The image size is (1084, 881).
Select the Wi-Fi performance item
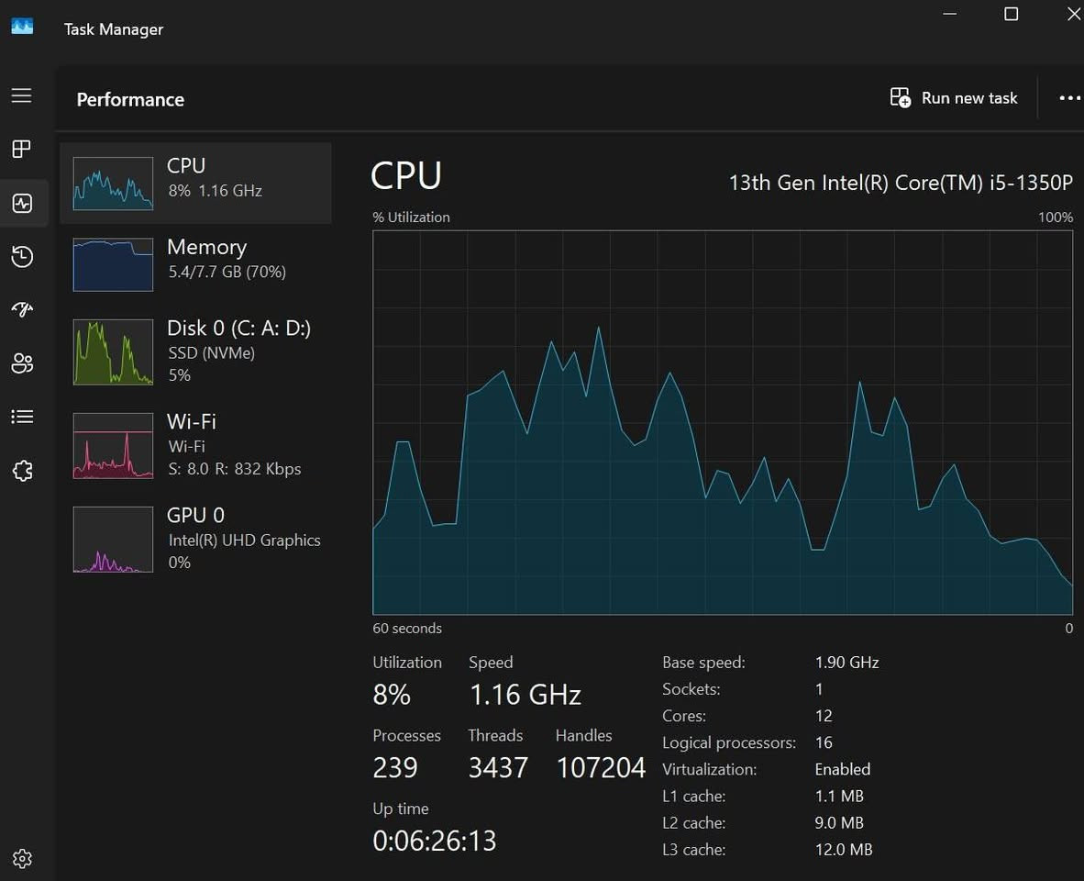pyautogui.click(x=195, y=445)
